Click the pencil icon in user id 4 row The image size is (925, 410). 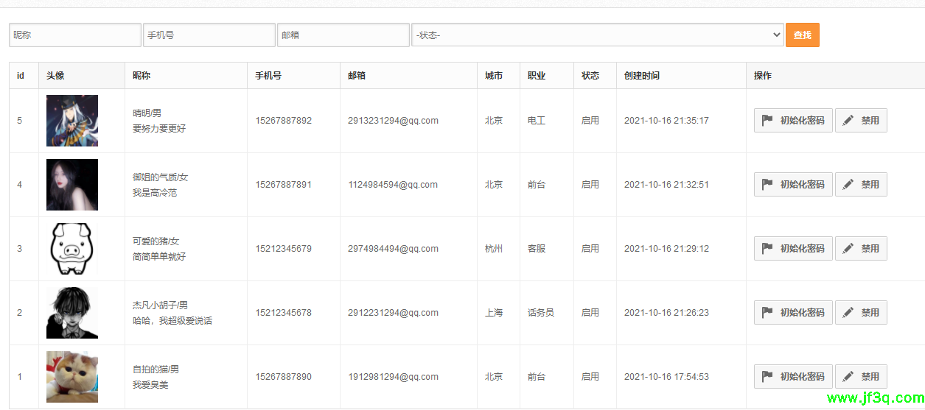848,185
